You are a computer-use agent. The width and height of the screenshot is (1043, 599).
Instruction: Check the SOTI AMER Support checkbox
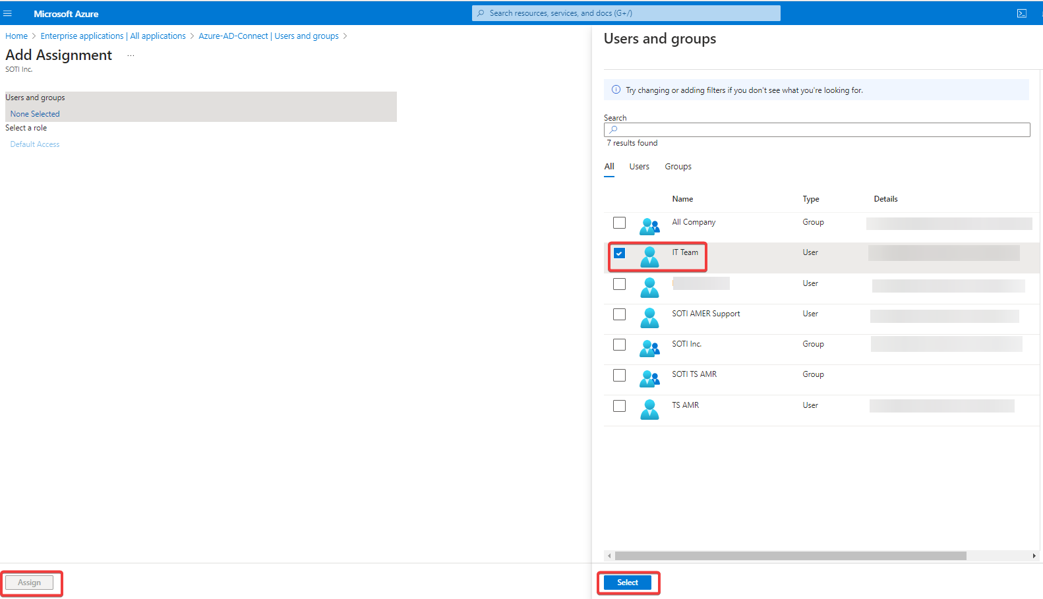(619, 314)
